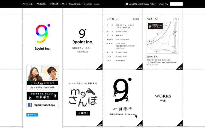The width and height of the screenshot is (205, 128).
Task: Open the 9point facebook banner
Action: 42,105
